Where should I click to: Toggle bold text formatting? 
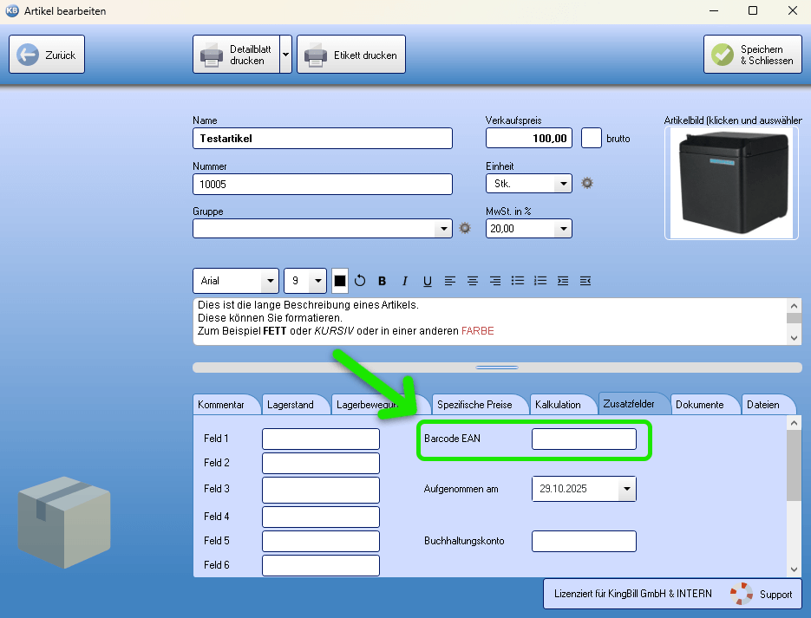382,281
